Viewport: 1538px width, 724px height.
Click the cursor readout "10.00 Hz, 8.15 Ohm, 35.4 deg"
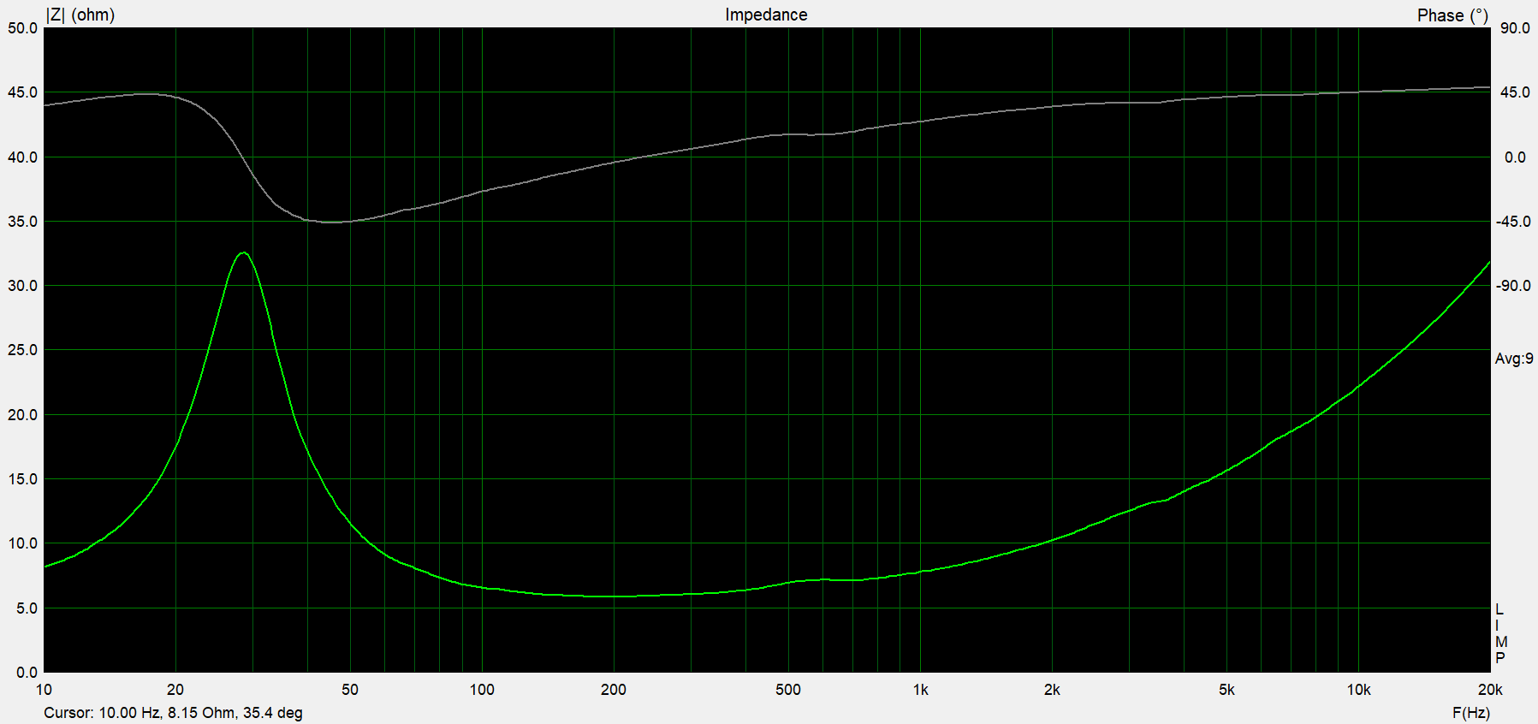[x=201, y=712]
